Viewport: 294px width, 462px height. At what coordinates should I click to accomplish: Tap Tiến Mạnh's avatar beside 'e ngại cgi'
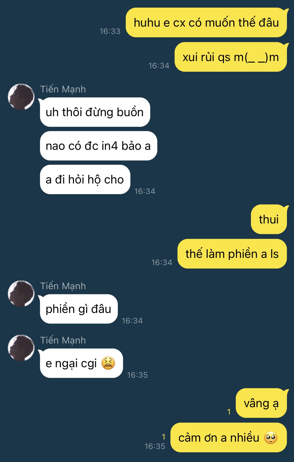[x=21, y=348]
